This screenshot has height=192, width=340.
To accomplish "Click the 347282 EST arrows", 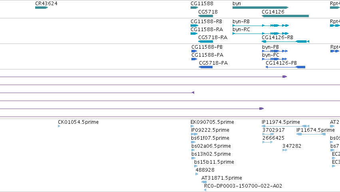I will (x=285, y=150).
